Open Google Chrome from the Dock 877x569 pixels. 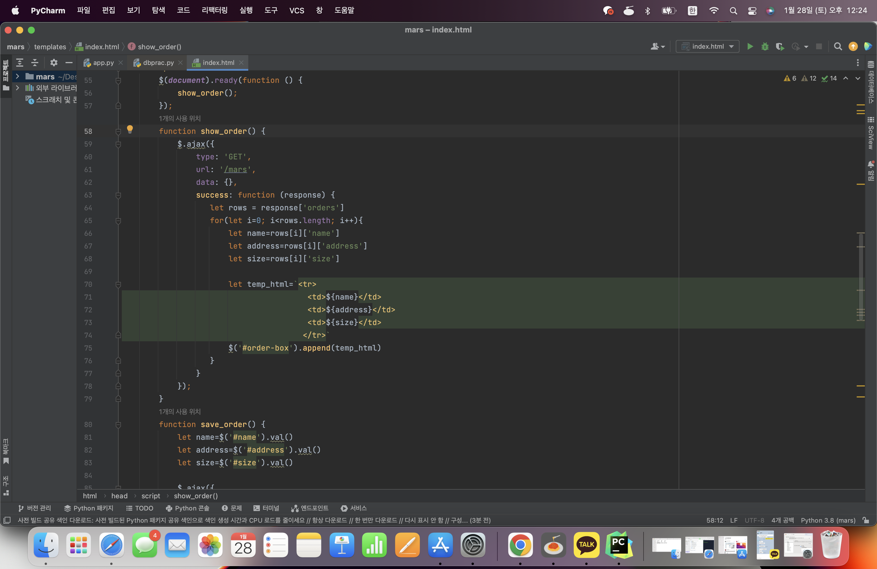coord(520,545)
